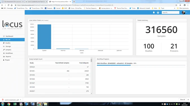Select My Lab in the sidebar
190x106 pixels.
(x=12, y=40)
